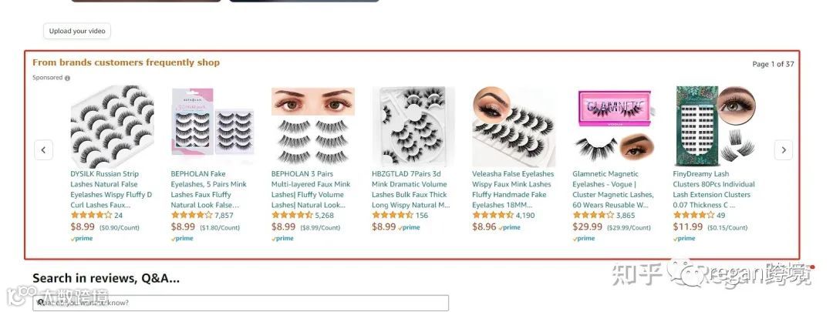Open BEPHOLAN Fake Eyelashes 5 Pairs link
This screenshot has height=312, width=833.
click(x=209, y=190)
